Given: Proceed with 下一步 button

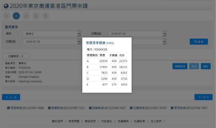Looking at the screenshot, I should pyautogui.click(x=203, y=97).
